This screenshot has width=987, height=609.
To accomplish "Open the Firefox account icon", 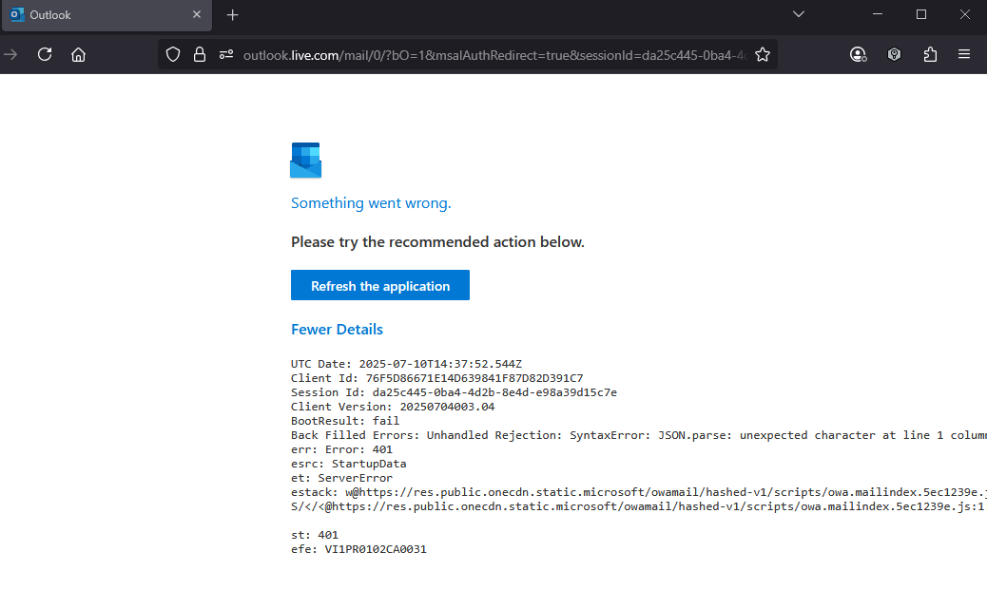I will click(x=858, y=55).
